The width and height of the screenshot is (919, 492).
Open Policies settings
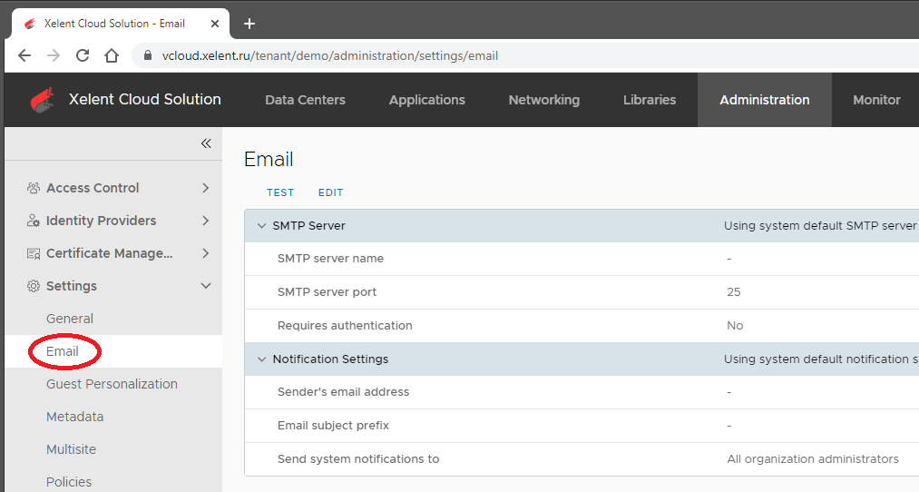click(x=69, y=482)
